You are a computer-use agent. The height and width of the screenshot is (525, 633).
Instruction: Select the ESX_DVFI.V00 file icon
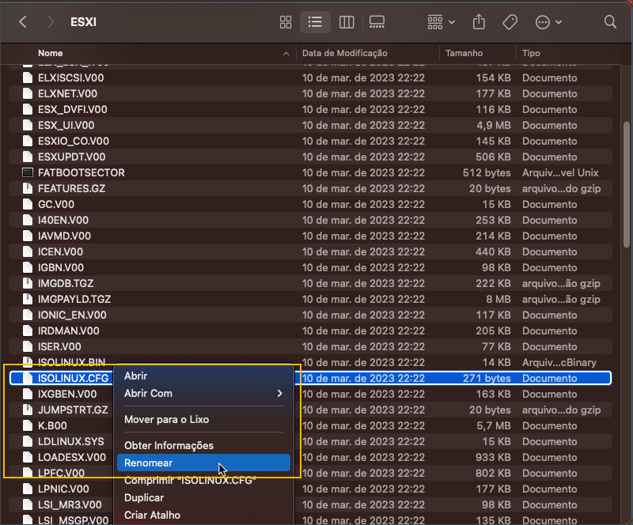tap(28, 109)
